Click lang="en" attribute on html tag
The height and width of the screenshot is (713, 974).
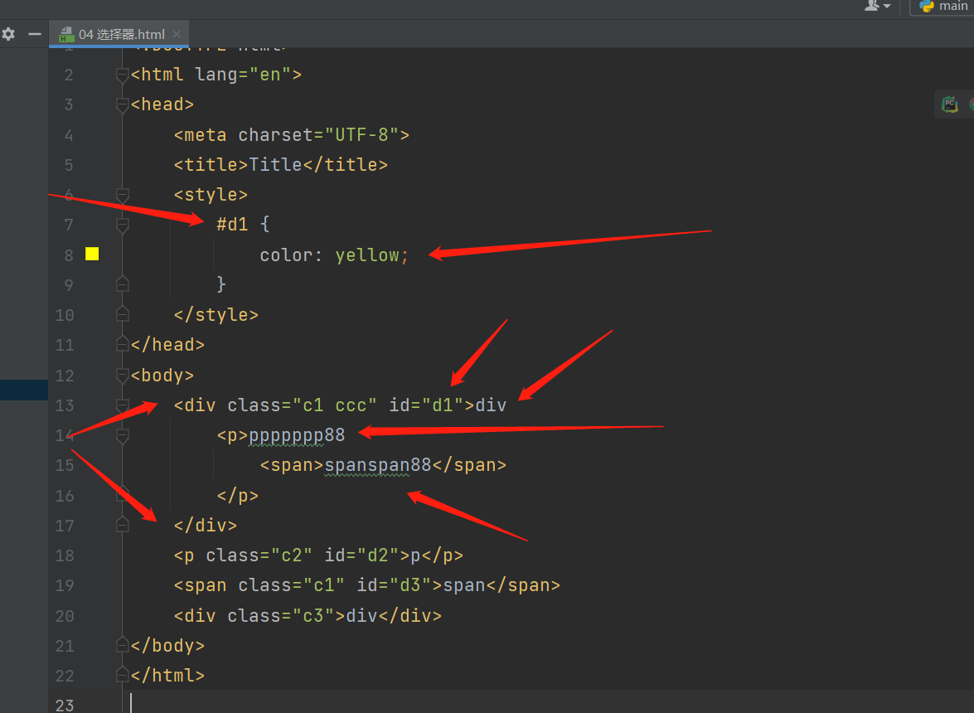(244, 75)
